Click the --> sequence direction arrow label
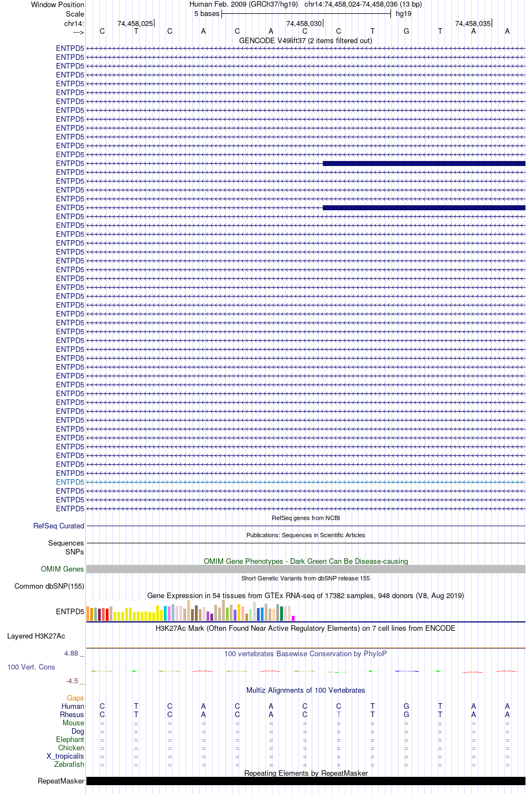 [x=78, y=32]
